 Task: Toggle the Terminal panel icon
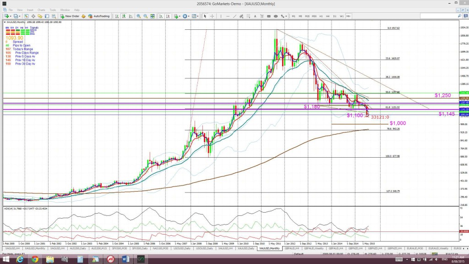(x=47, y=16)
